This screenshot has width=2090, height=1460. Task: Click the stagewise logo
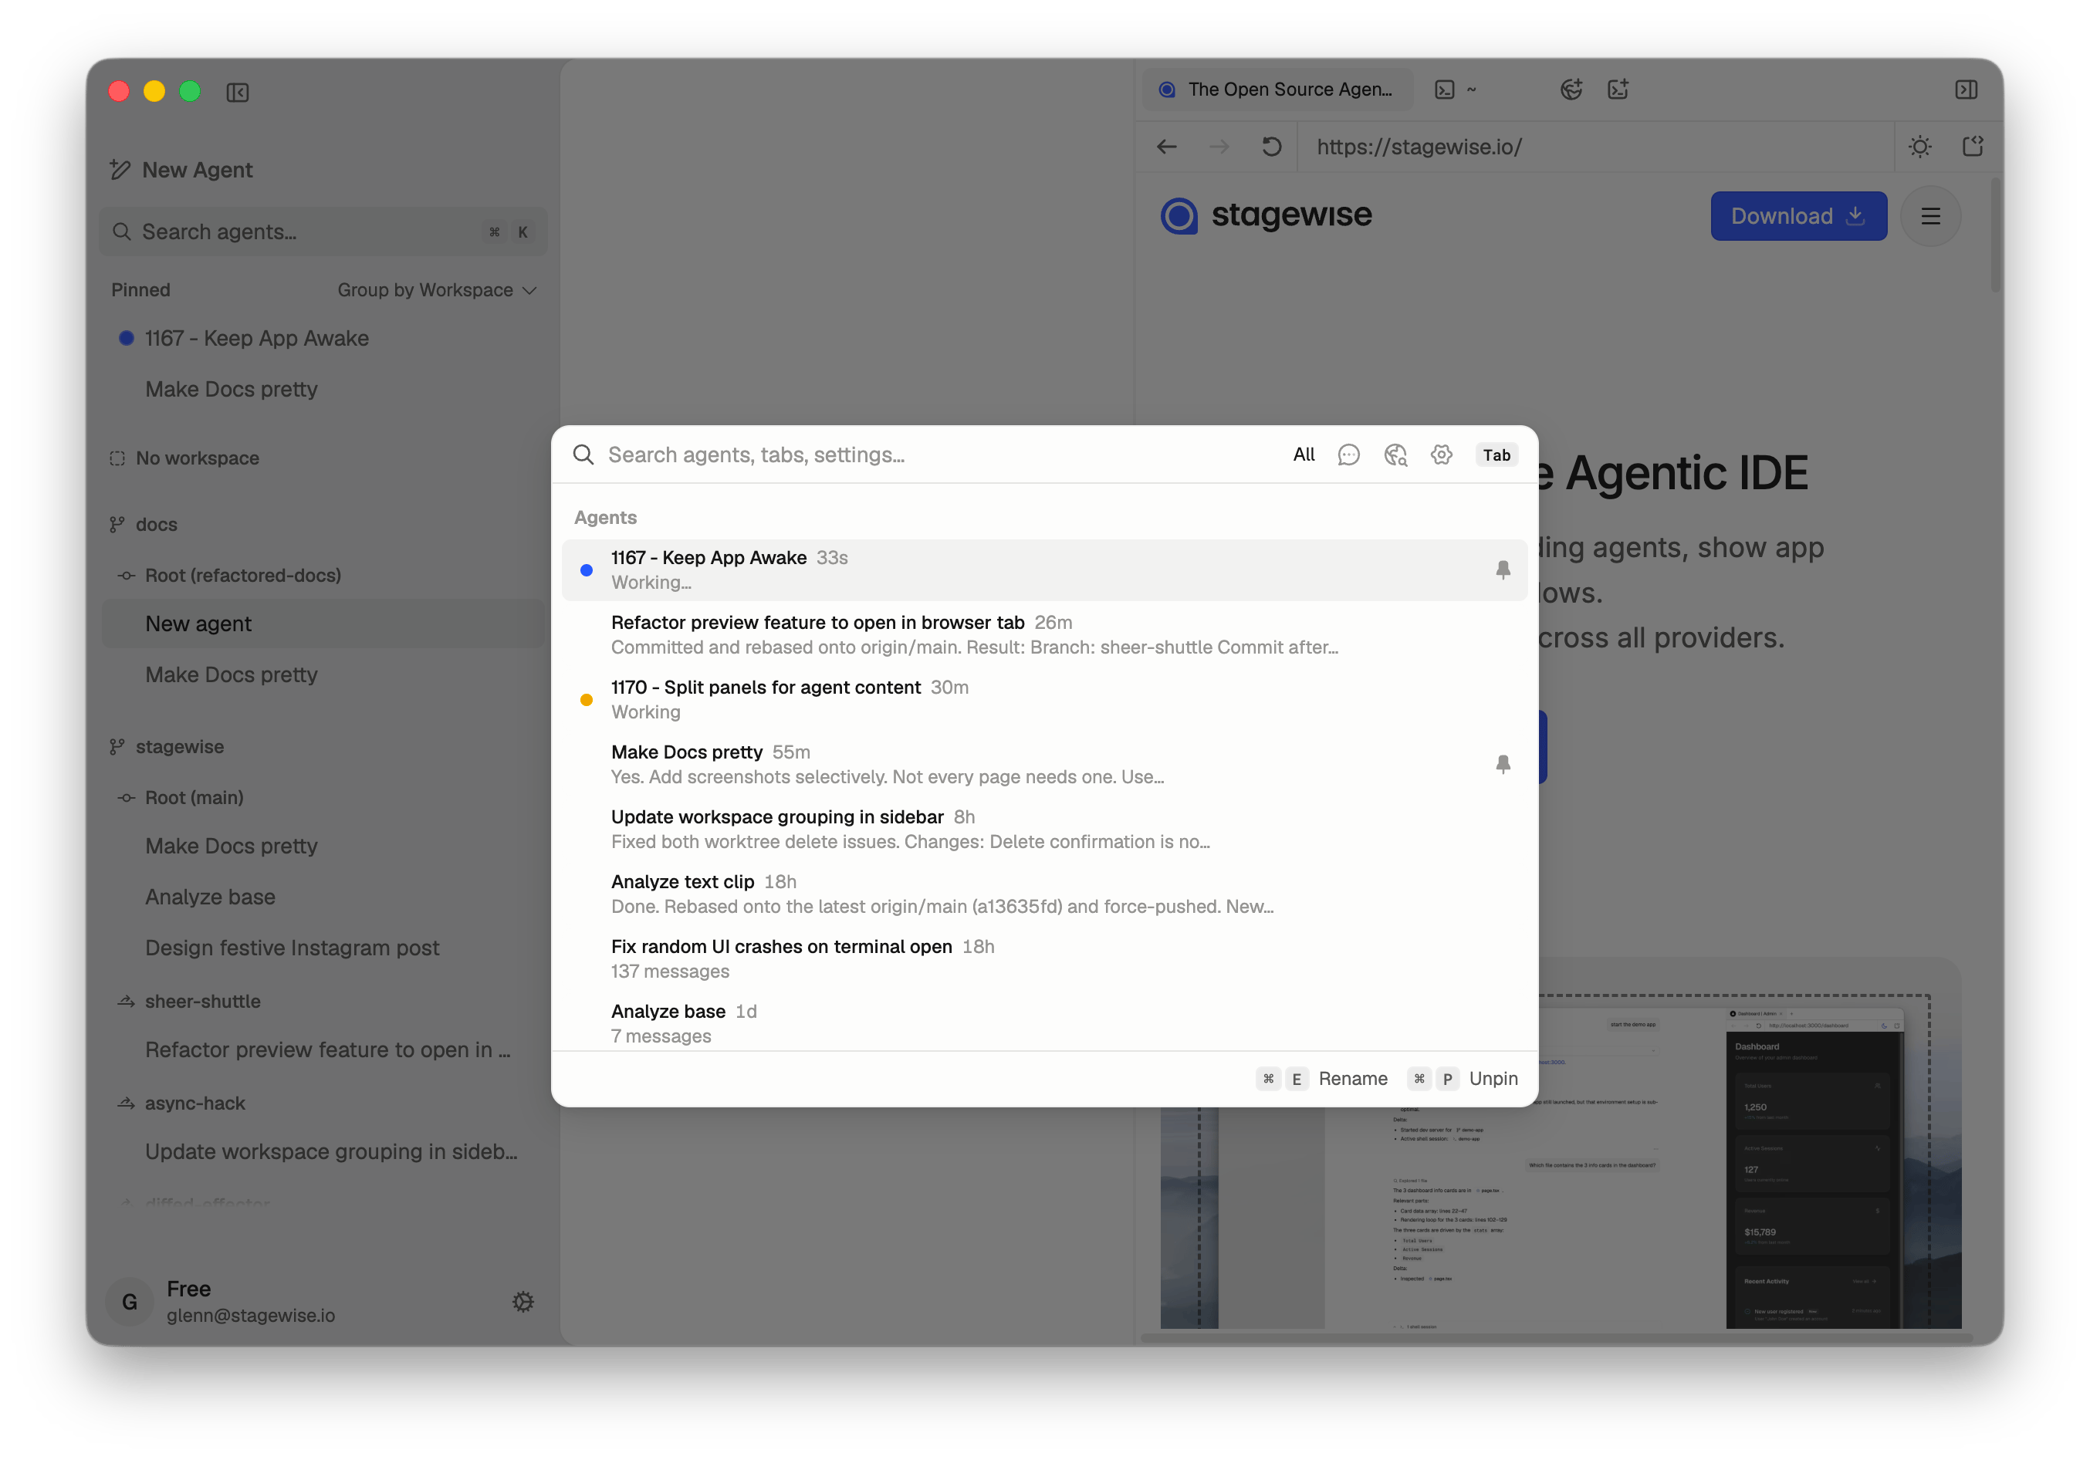tap(1267, 216)
